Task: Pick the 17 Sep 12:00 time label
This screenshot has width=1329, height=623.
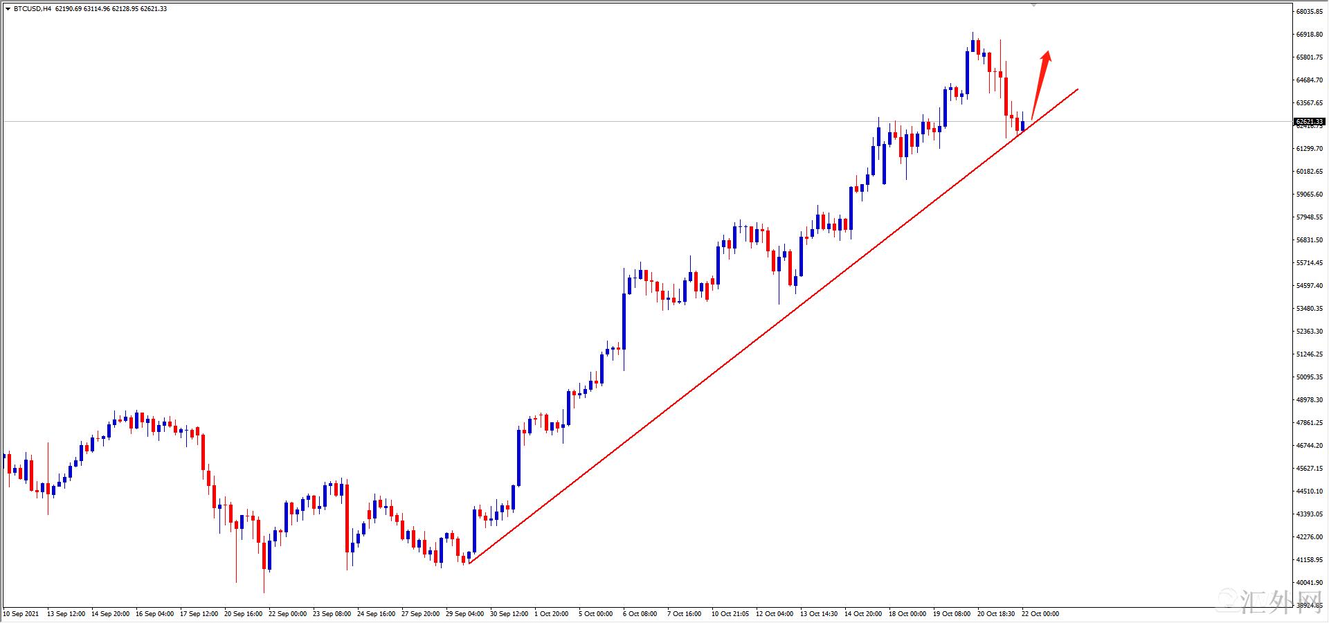Action: coord(199,614)
